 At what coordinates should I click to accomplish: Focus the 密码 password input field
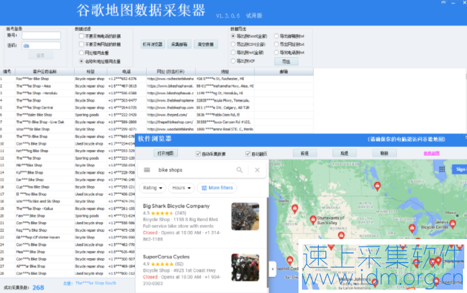(41, 46)
